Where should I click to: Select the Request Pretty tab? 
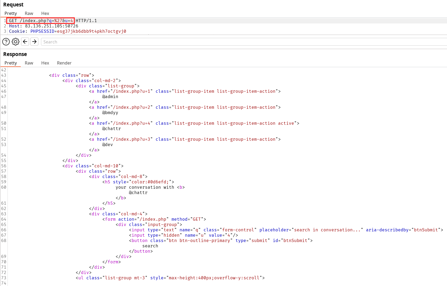tap(11, 13)
